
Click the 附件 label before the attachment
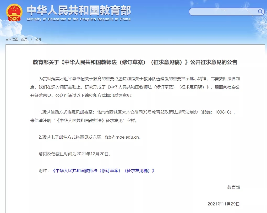(43, 171)
